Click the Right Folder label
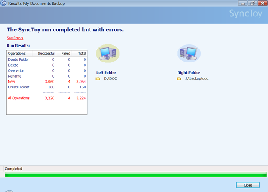268x192 pixels. pos(188,73)
